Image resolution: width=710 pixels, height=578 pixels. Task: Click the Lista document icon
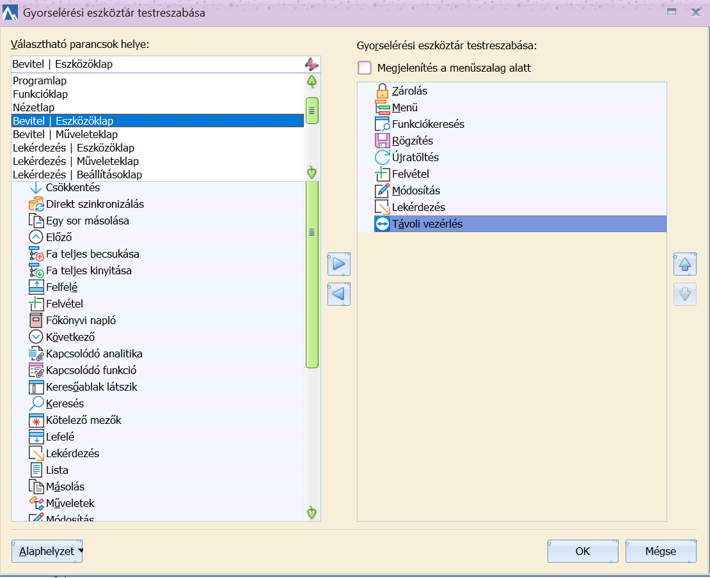point(36,470)
